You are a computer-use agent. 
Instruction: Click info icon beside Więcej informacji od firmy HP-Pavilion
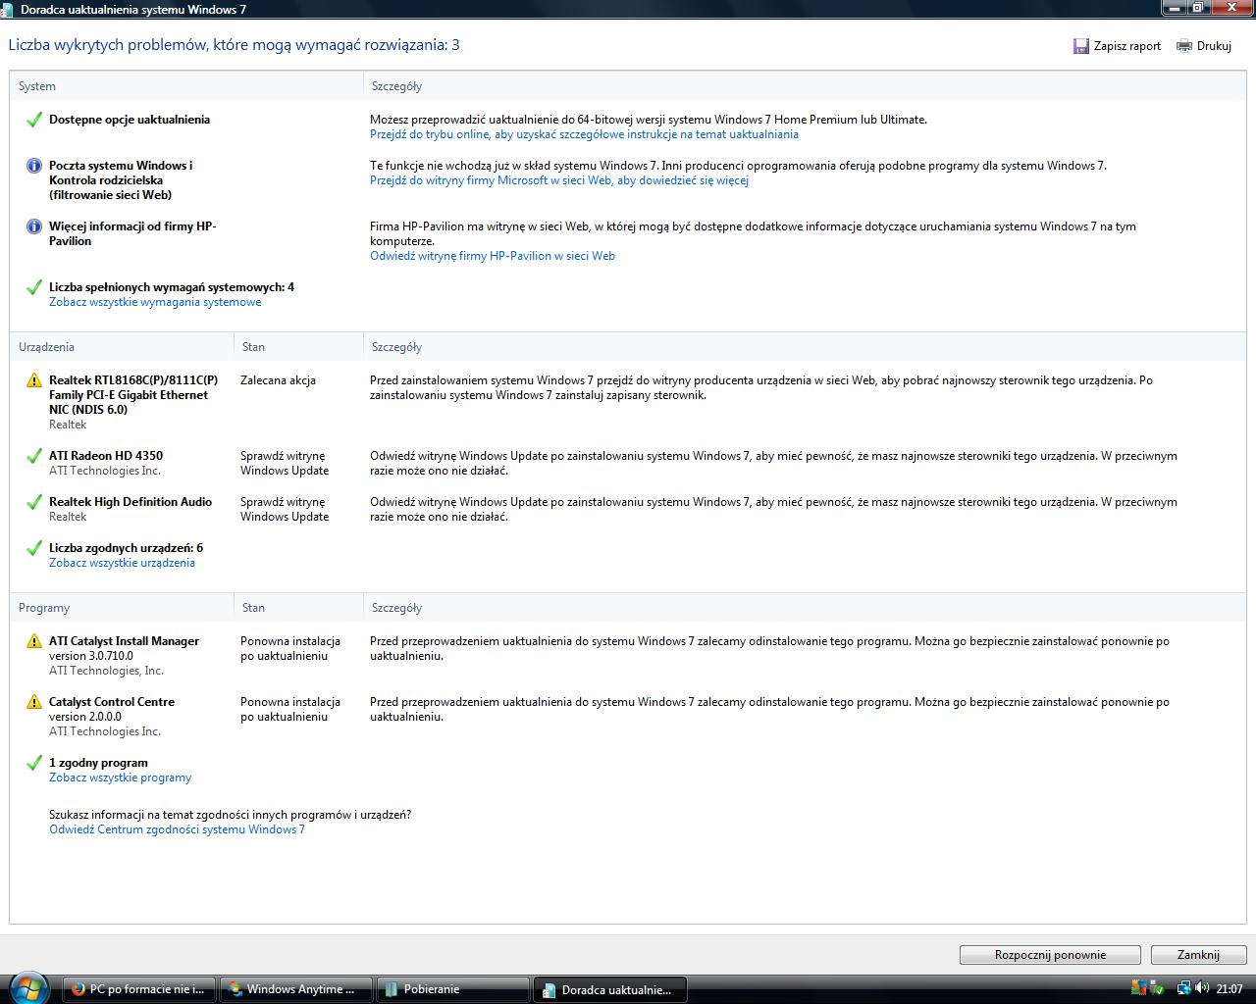34,226
